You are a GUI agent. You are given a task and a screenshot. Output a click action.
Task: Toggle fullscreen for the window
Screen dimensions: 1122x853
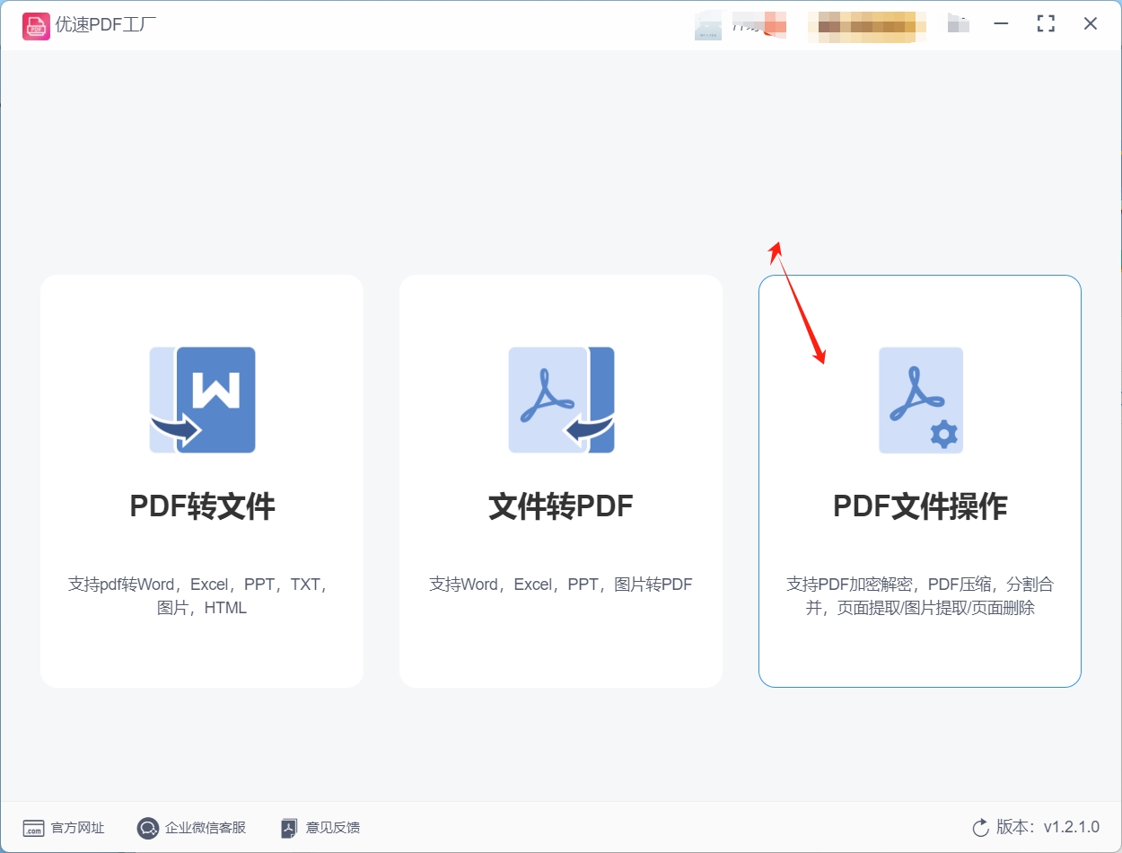point(1046,24)
